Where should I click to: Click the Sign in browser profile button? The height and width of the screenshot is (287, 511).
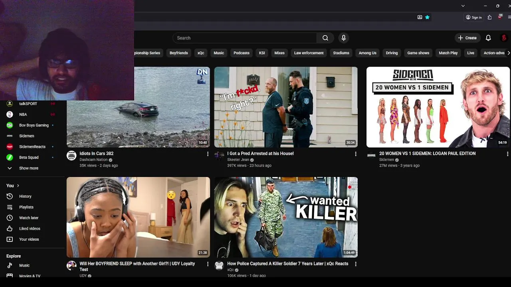click(474, 17)
